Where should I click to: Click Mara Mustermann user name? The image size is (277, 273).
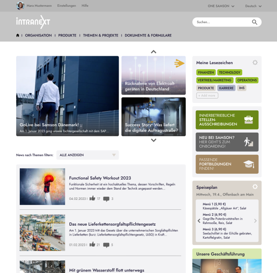click(39, 6)
